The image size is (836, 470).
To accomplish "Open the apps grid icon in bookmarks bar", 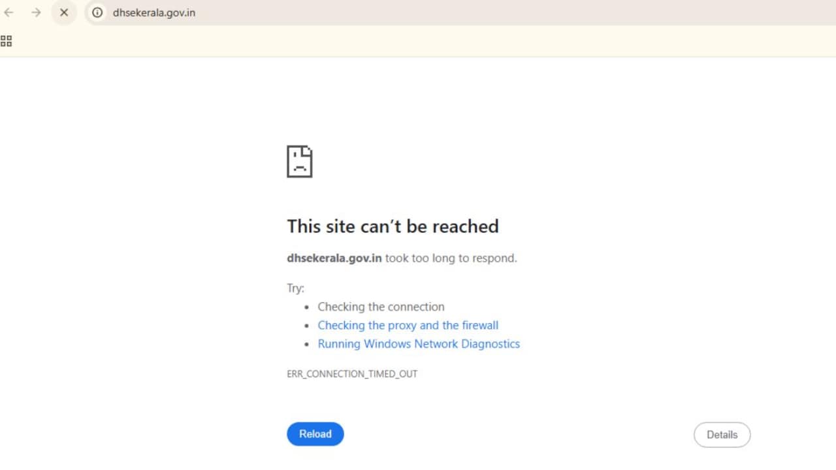I will 7,41.
